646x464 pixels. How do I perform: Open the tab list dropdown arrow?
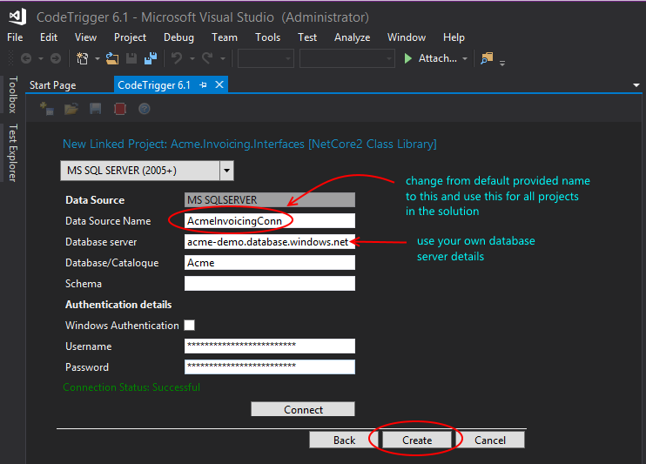[636, 84]
